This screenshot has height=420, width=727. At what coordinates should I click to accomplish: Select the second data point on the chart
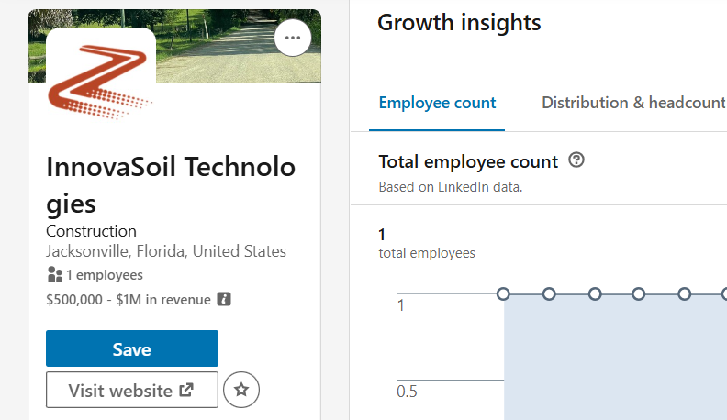click(x=549, y=294)
